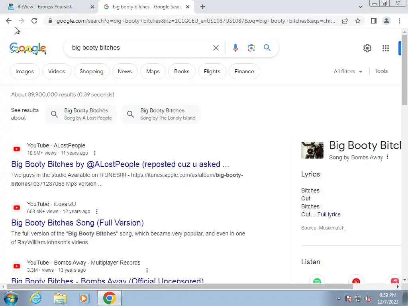
Task: Click the Chrome icon in the taskbar
Action: [x=109, y=298]
